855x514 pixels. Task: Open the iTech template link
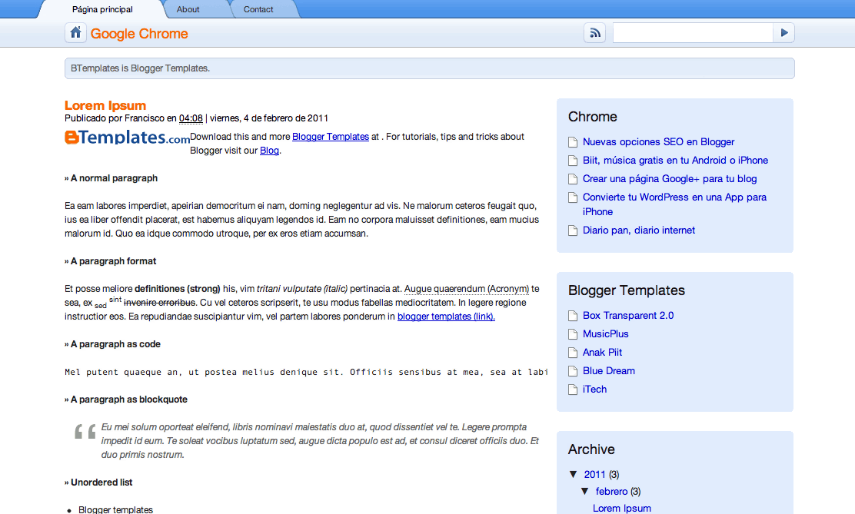594,390
